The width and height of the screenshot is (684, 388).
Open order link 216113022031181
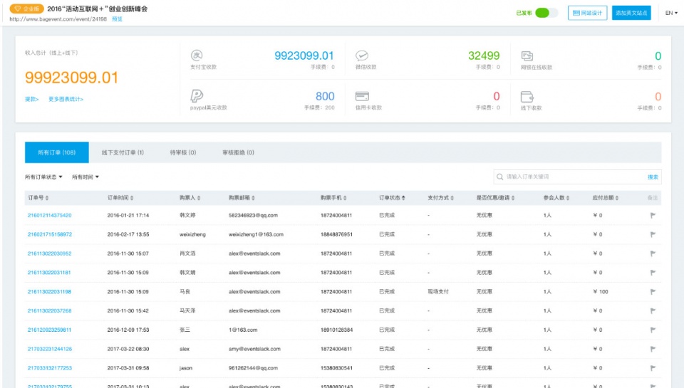pos(49,273)
